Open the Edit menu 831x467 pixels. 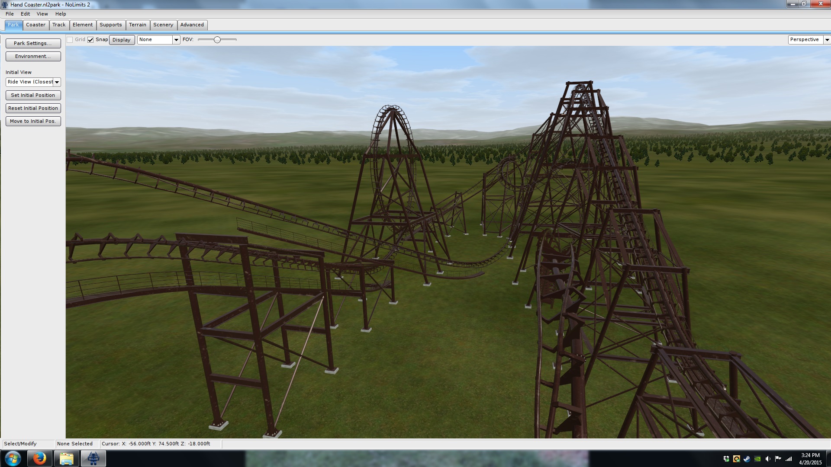click(25, 14)
